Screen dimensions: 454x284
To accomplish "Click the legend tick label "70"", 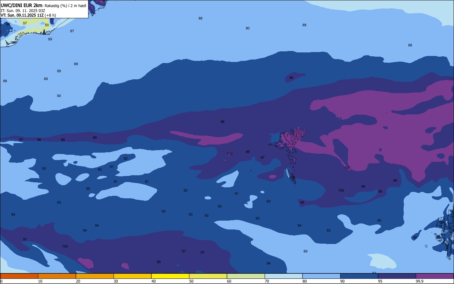I will tap(267, 281).
